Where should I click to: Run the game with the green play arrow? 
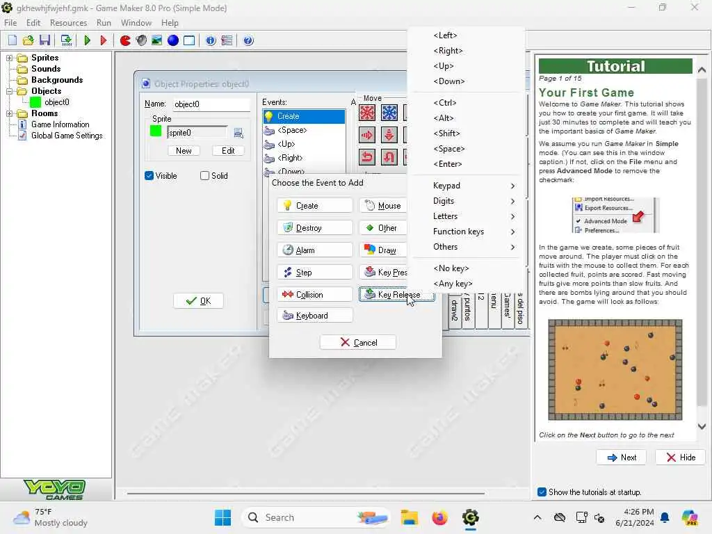coord(87,40)
